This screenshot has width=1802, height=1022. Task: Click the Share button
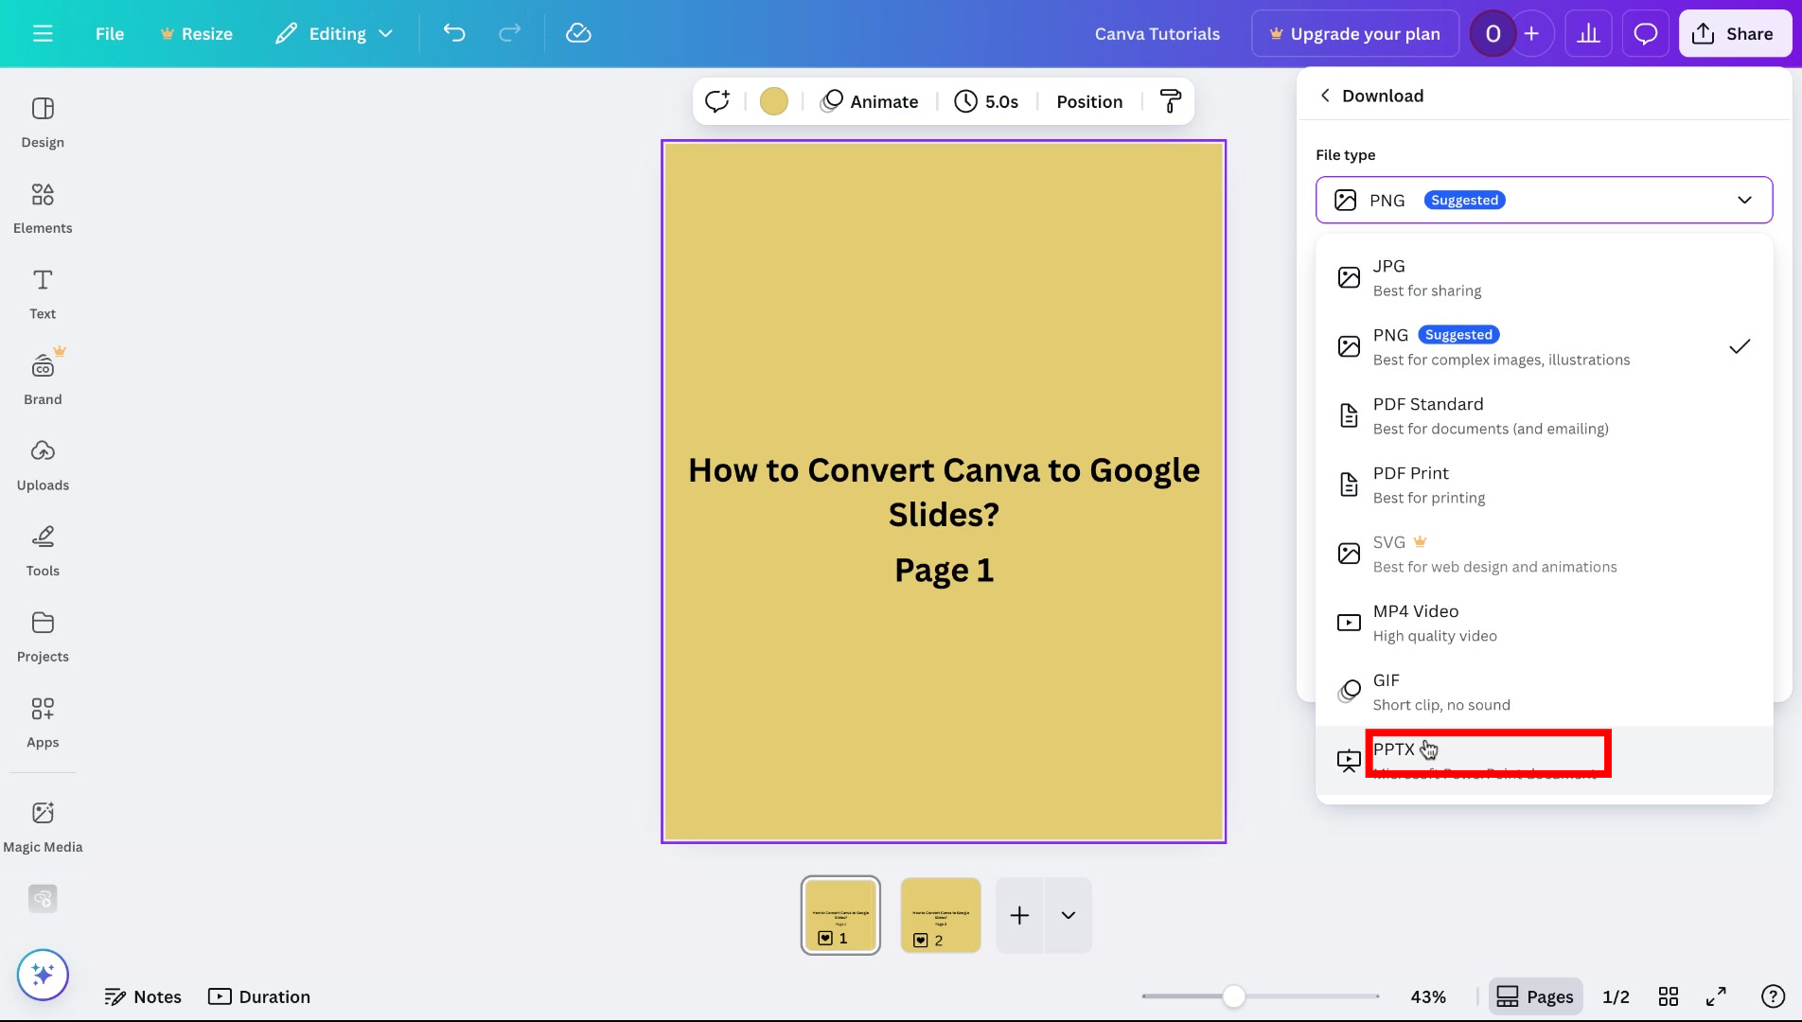[x=1734, y=33]
